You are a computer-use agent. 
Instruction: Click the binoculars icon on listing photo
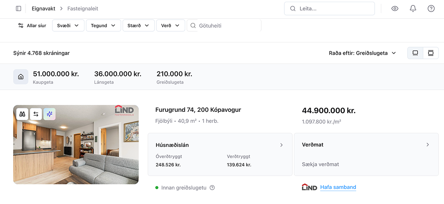click(22, 114)
